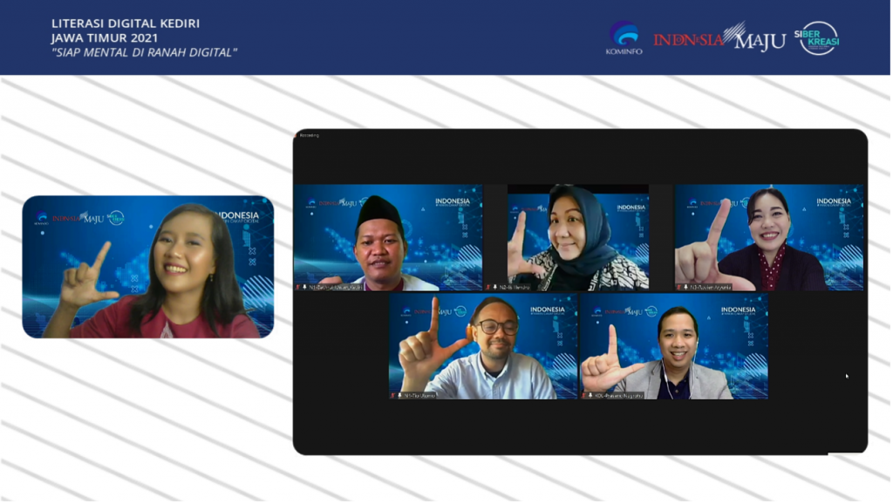Click the mic icon on the maroon-blazer woman's tile

pyautogui.click(x=685, y=286)
